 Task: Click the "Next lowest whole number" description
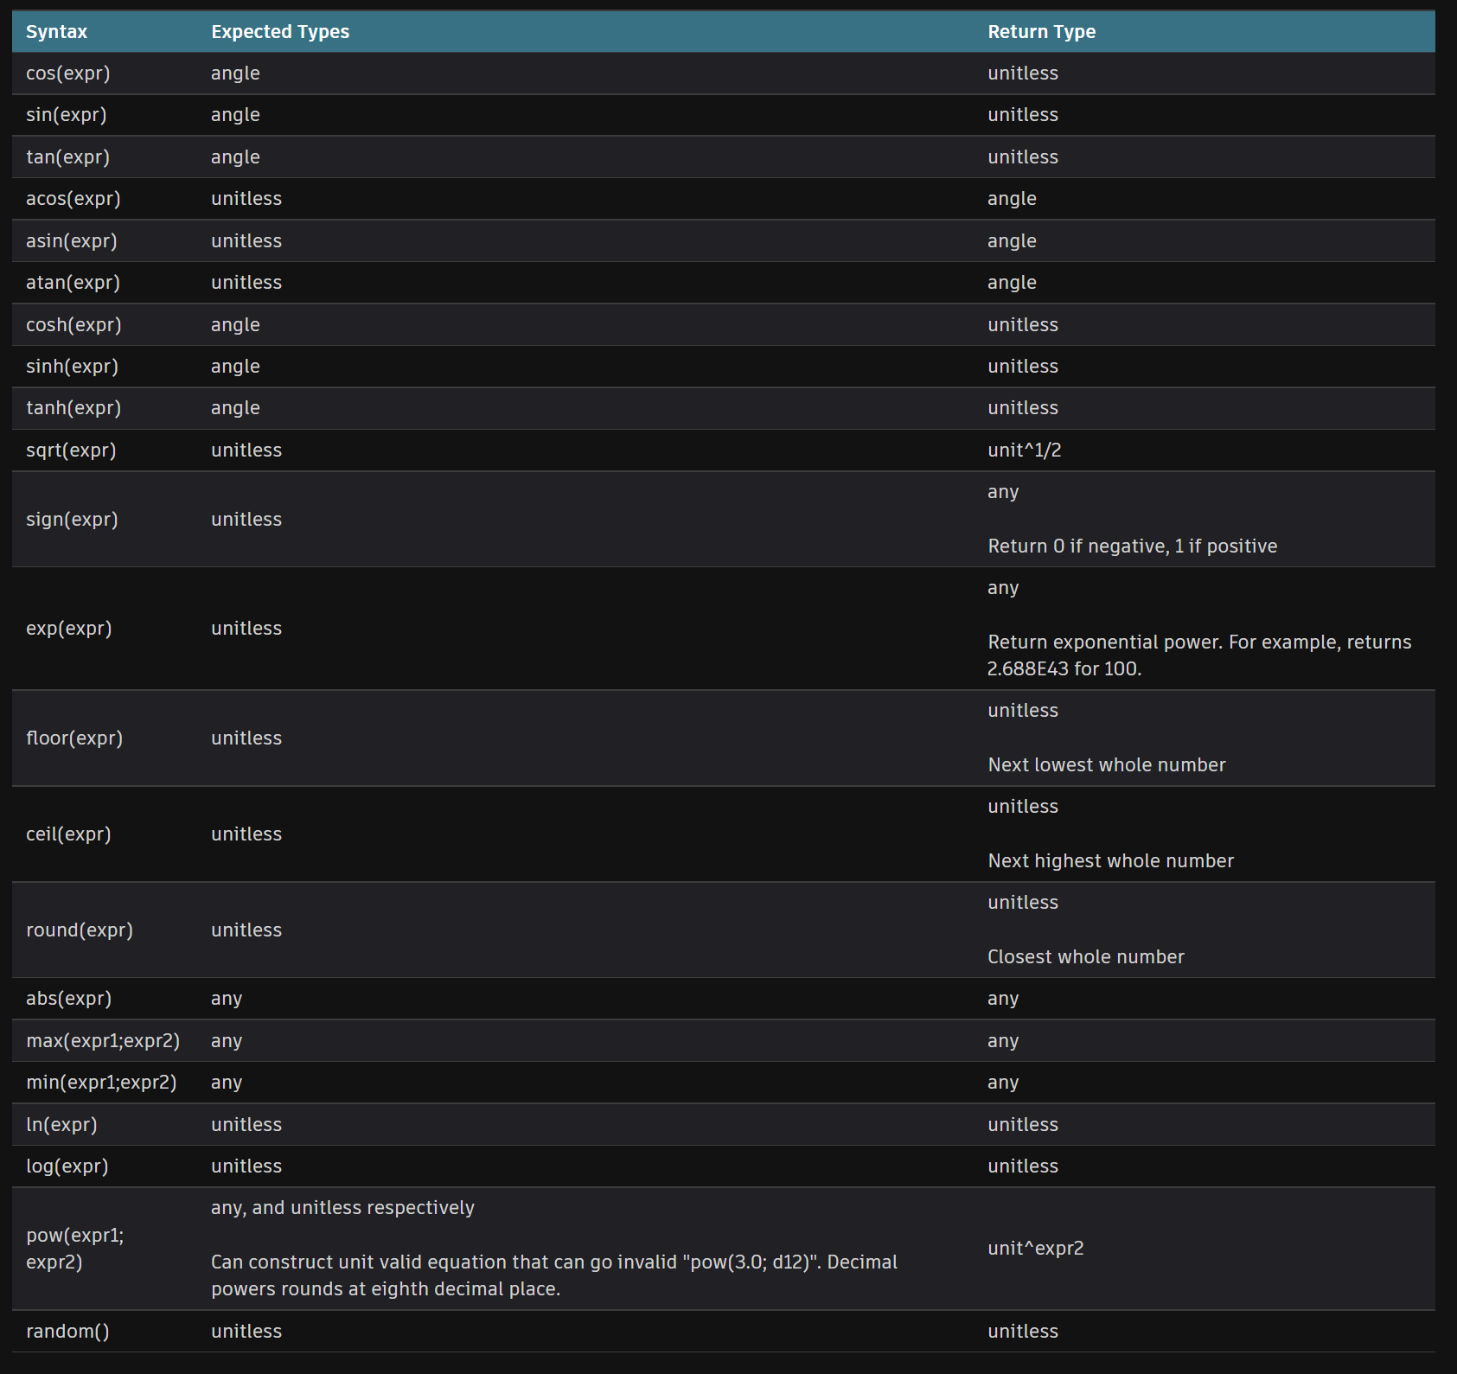1106,765
